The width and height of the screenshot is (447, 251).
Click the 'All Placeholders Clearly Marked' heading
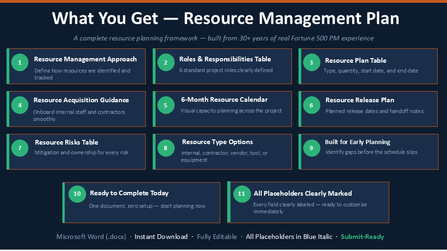tap(303, 193)
